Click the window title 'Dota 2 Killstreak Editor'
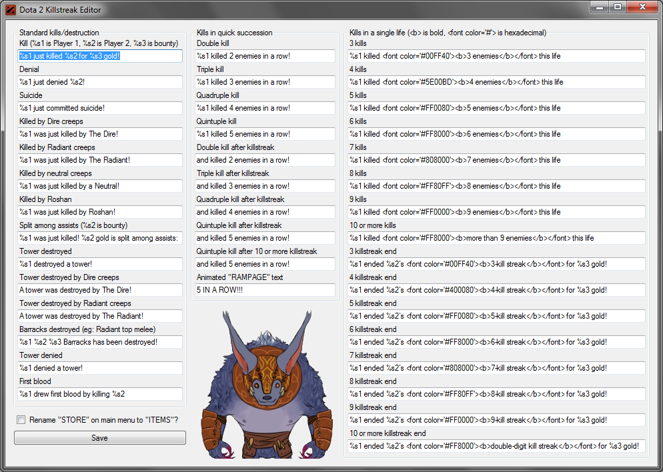Viewport: 663px width, 472px height. click(60, 10)
